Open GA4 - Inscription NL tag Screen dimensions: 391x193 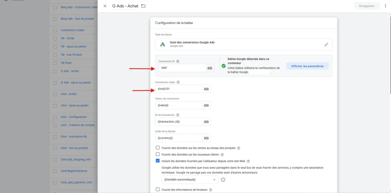pyautogui.click(x=74, y=137)
